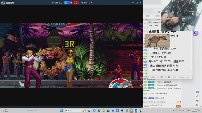Viewport: 202px width, 113px height.
Task: Click the Notepad document icon
Action: pyautogui.click(x=150, y=22)
